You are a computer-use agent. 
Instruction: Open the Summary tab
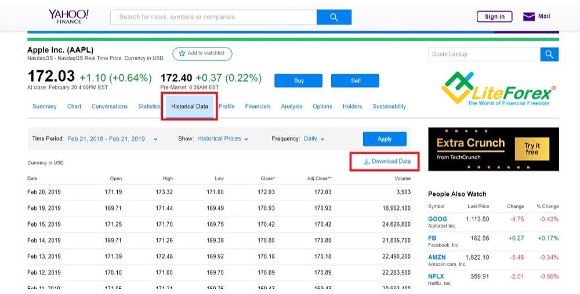pyautogui.click(x=45, y=107)
